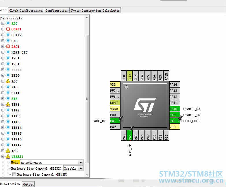Click the COMP2 cube icon

[8, 35]
